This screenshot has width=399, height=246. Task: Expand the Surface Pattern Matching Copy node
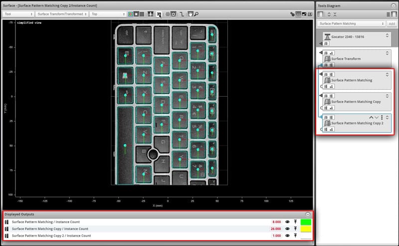pyautogui.click(x=387, y=96)
